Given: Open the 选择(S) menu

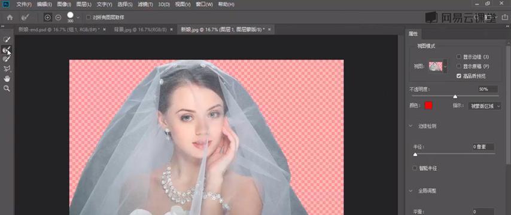Looking at the screenshot, I should 124,5.
